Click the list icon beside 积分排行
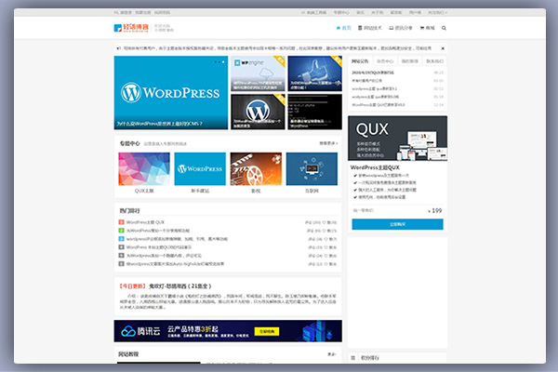The width and height of the screenshot is (558, 372). tap(353, 358)
